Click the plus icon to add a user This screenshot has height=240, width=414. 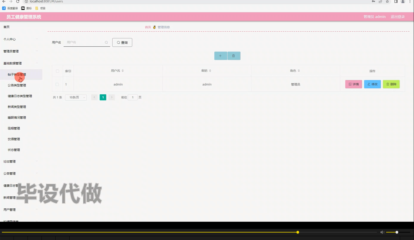(x=220, y=56)
